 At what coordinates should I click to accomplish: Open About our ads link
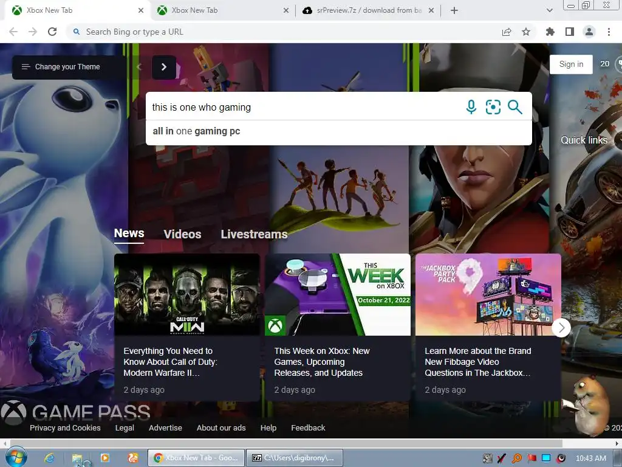click(221, 427)
